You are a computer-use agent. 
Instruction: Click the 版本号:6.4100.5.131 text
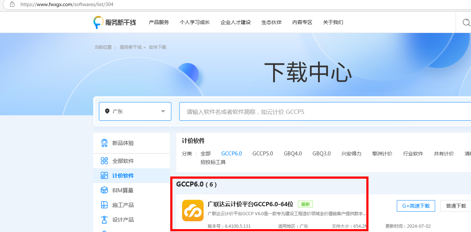[x=229, y=226]
